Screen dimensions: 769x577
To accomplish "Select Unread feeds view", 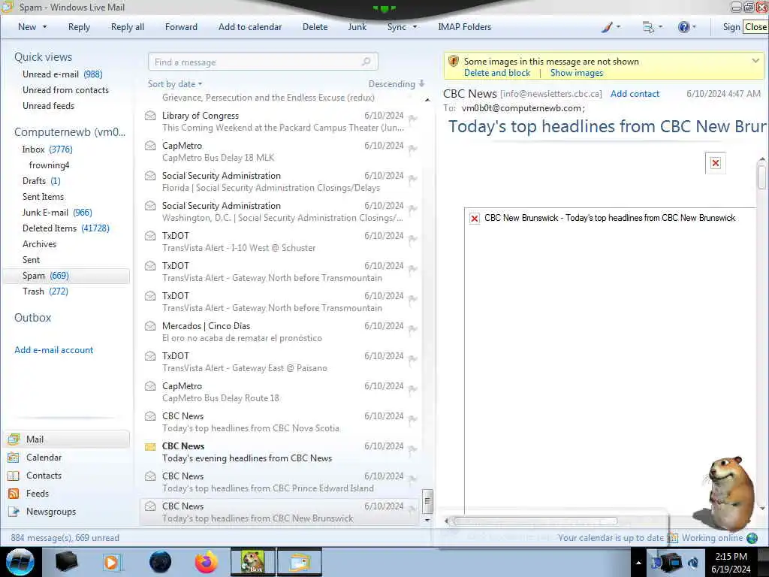I will pyautogui.click(x=49, y=105).
